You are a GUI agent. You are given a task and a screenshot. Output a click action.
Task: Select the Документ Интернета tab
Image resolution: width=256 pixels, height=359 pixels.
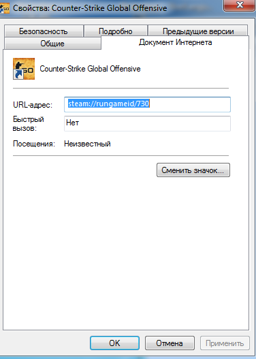pyautogui.click(x=175, y=43)
